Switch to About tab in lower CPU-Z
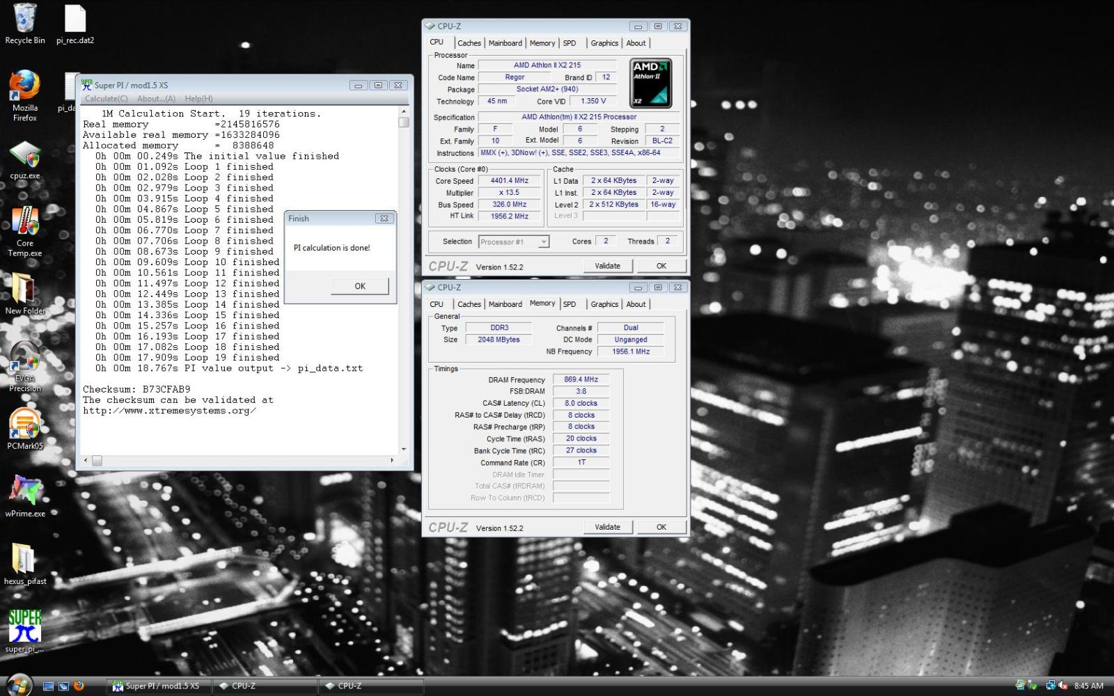Screen dimensions: 1114x696 (636, 304)
